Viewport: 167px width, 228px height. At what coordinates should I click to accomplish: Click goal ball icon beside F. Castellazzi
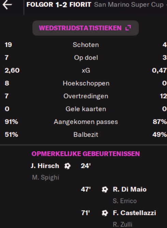click(105, 213)
